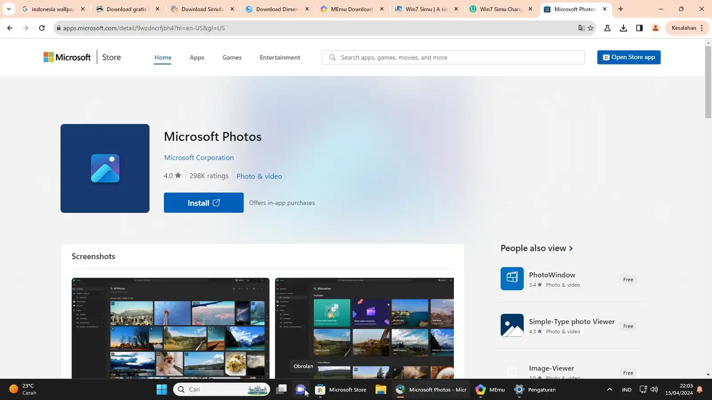Open the Apps navigation item
Viewport: 712px width, 400px height.
point(197,57)
